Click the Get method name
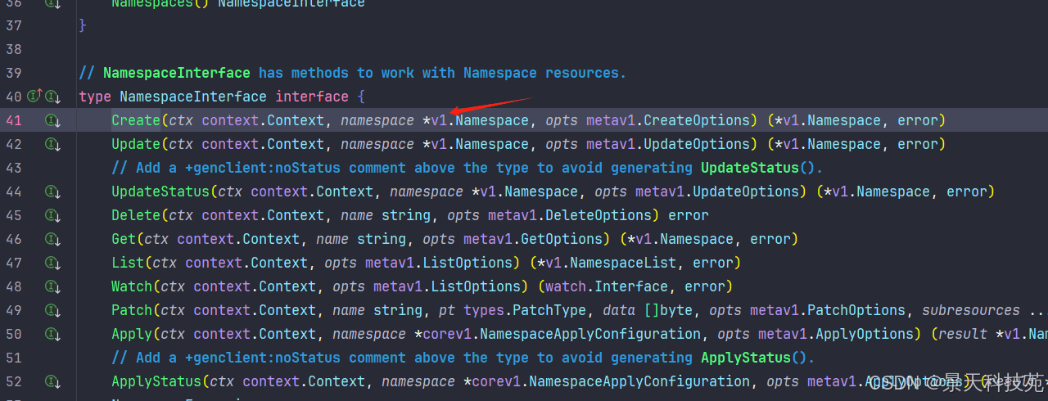The width and height of the screenshot is (1048, 401). [124, 239]
